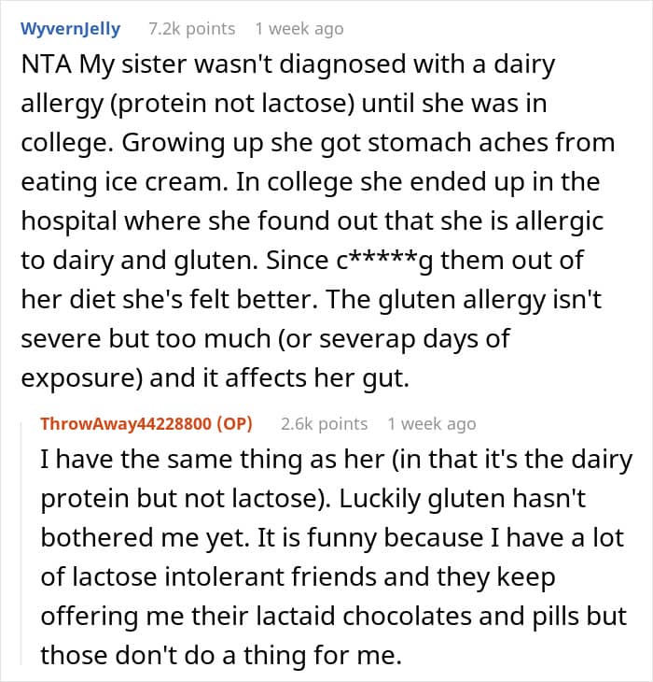
Task: Click the final line 'exposure) and it affects her gut.'
Action: [215, 378]
